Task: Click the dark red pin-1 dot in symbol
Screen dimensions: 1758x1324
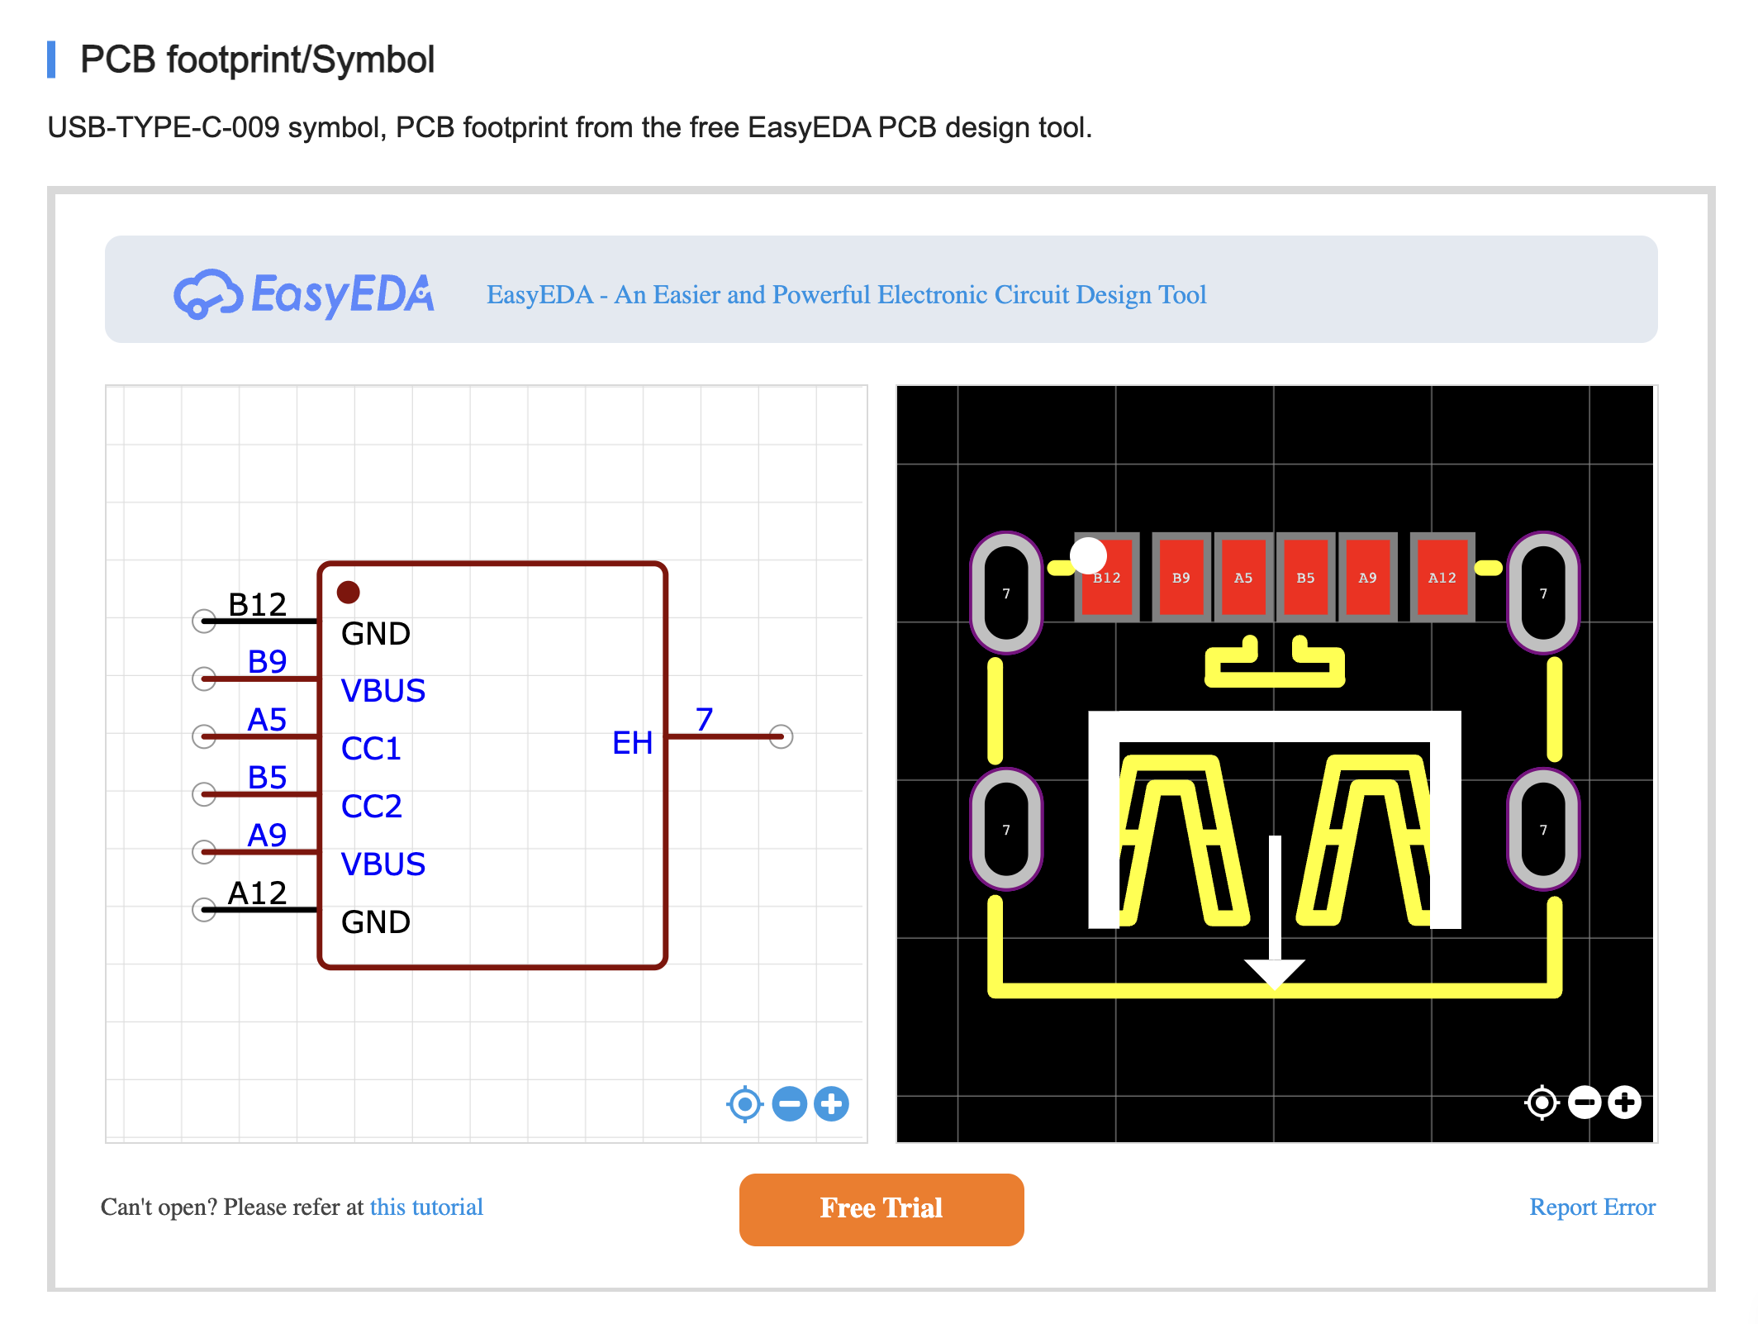Action: point(348,592)
